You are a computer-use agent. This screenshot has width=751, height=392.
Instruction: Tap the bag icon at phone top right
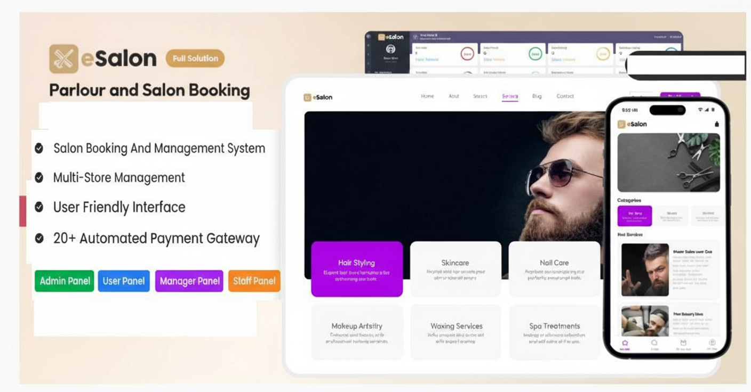716,124
